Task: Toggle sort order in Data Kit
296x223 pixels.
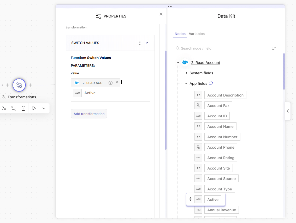Action: (274, 48)
